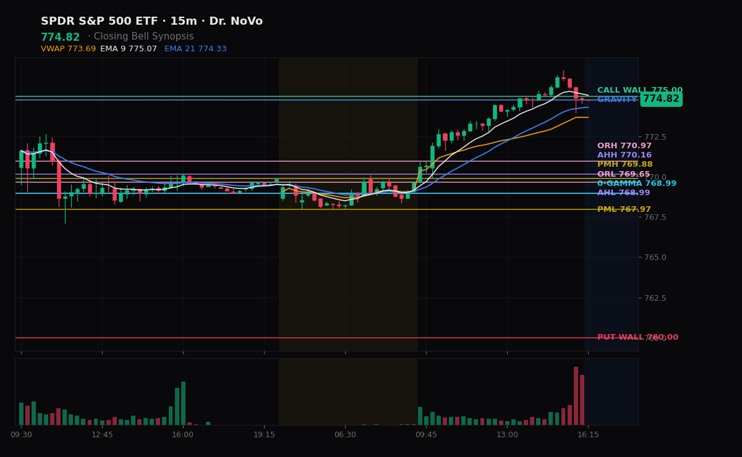Screen dimensions: 742x457
Task: Click the 765.0 price axis label
Action: click(x=655, y=258)
